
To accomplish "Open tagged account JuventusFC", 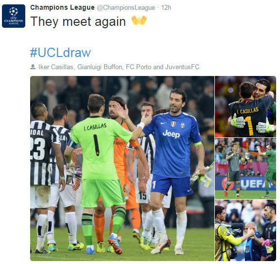I will click(x=182, y=67).
